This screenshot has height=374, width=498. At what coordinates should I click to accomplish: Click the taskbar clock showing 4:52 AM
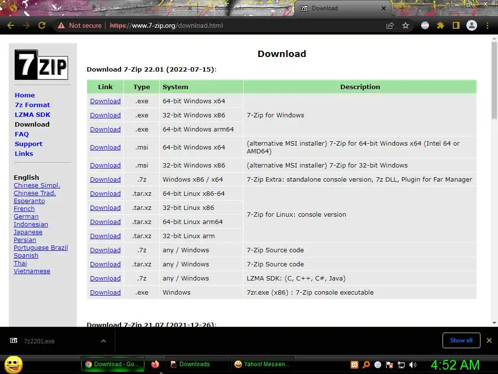[x=455, y=365]
